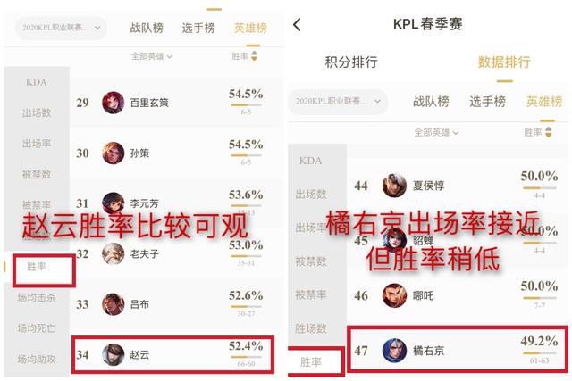Switch to 战队榜 tab in left panel
572x381 pixels.
(147, 28)
